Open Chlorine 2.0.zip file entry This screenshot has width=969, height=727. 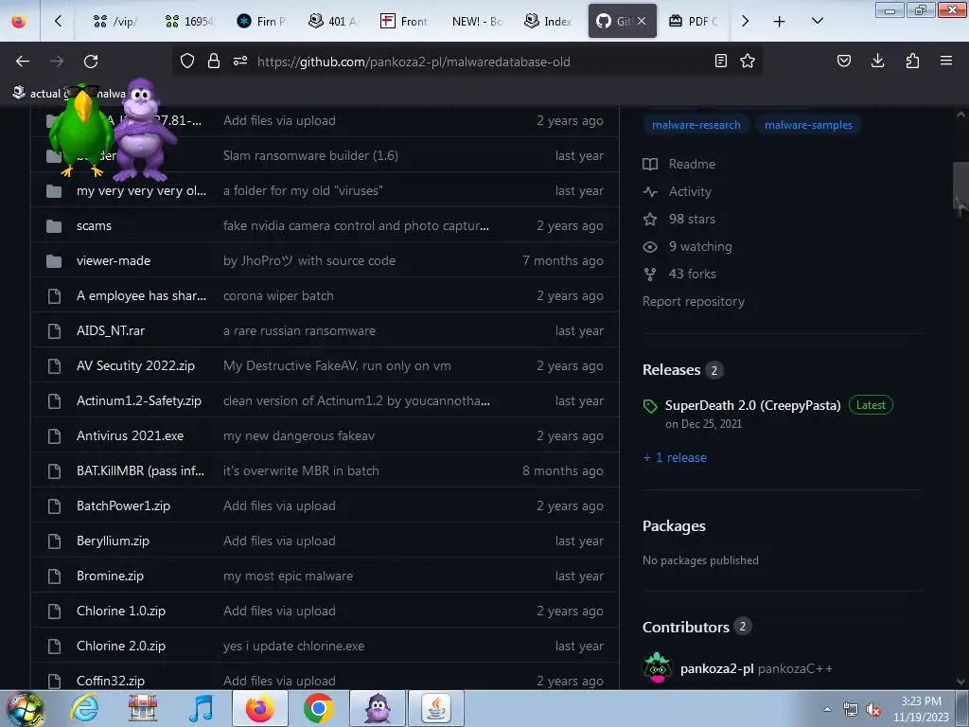[x=121, y=646]
